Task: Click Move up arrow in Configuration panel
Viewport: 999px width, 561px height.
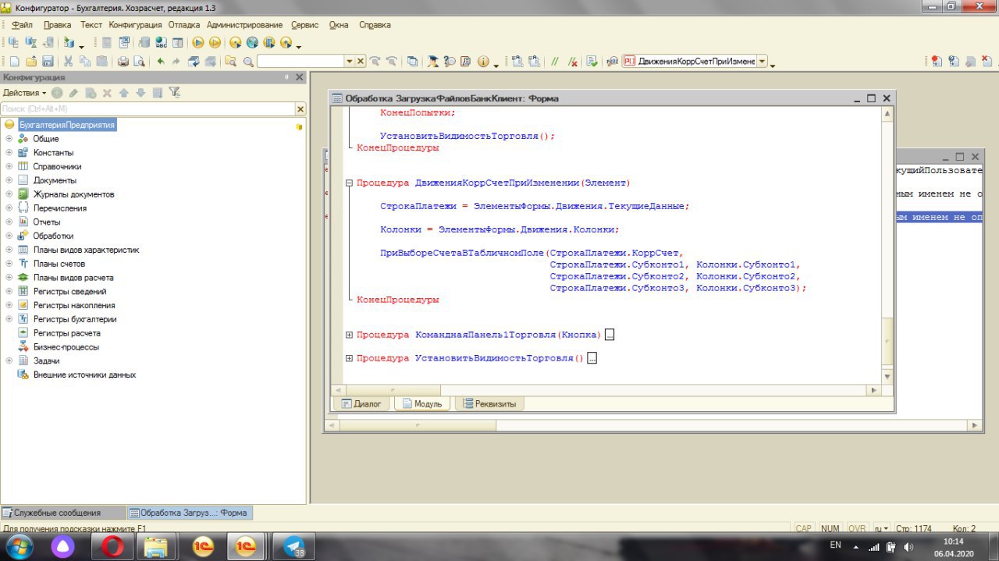Action: tap(123, 92)
